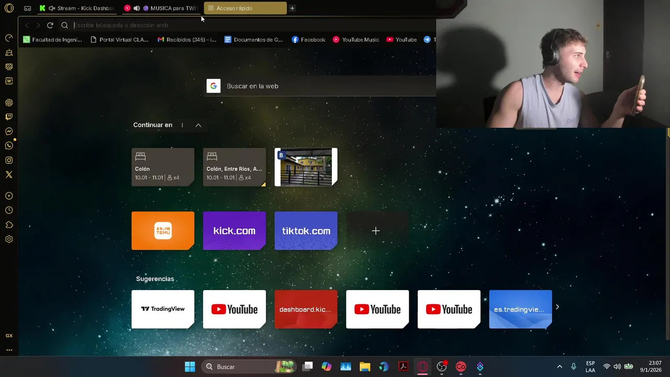Open GX Control speedometer in sidebar
This screenshot has width=670, height=377.
pyautogui.click(x=9, y=38)
